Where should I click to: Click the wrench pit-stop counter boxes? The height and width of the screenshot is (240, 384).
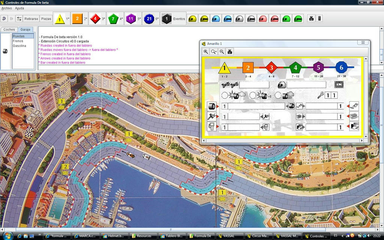331,95
